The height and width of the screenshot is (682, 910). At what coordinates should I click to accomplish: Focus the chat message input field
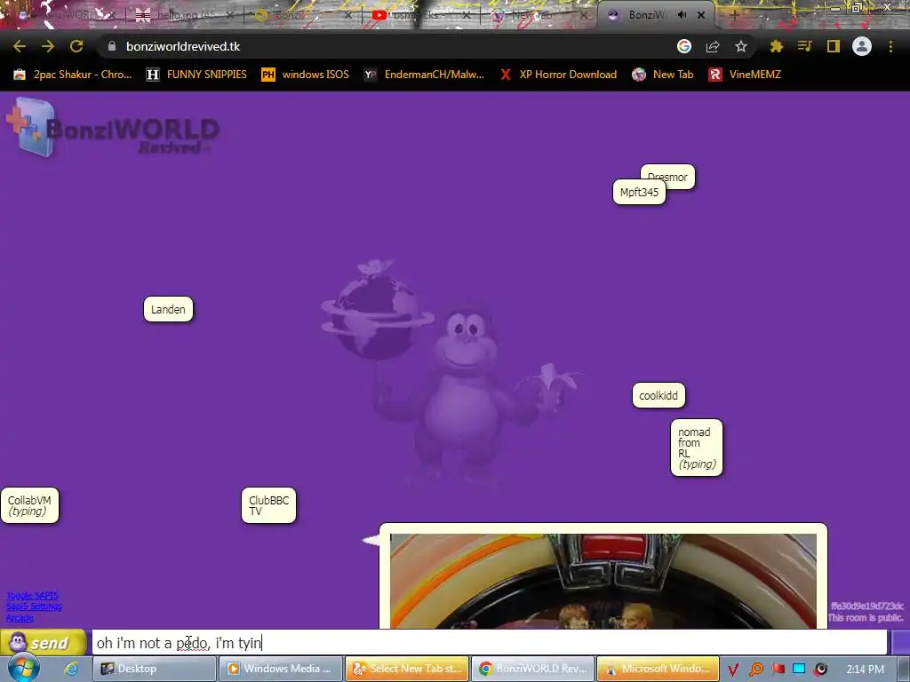[490, 643]
